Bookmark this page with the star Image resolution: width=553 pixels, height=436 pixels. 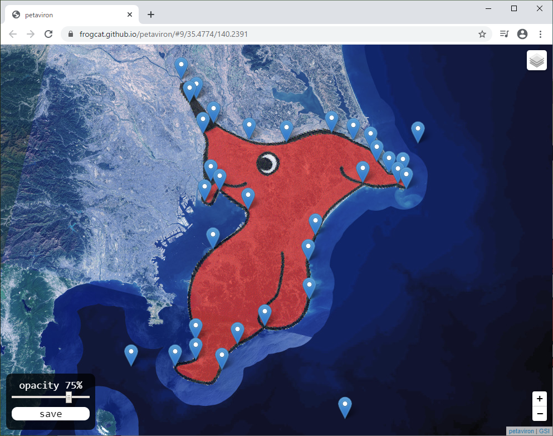482,34
